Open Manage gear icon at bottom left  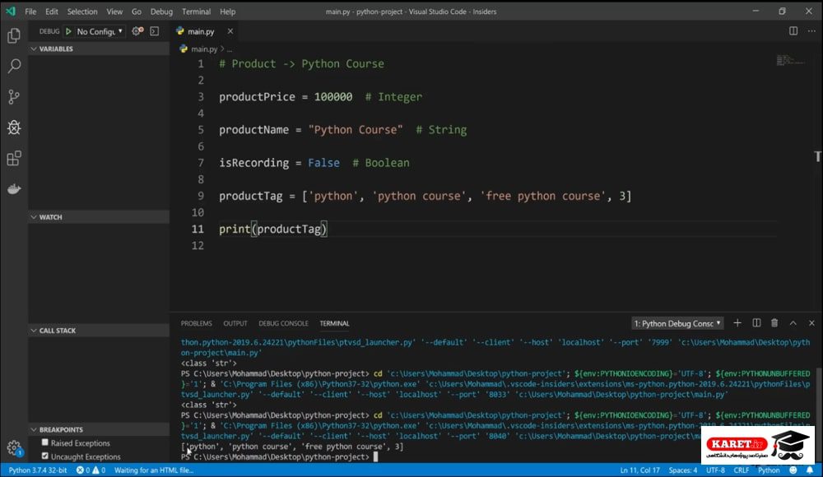(x=14, y=447)
